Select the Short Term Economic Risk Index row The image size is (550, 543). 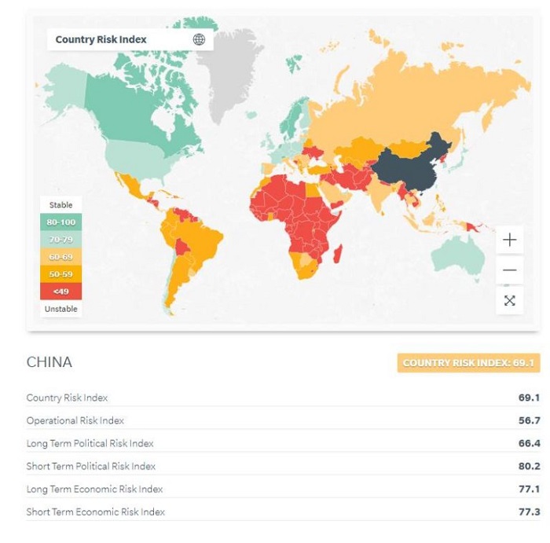point(283,512)
